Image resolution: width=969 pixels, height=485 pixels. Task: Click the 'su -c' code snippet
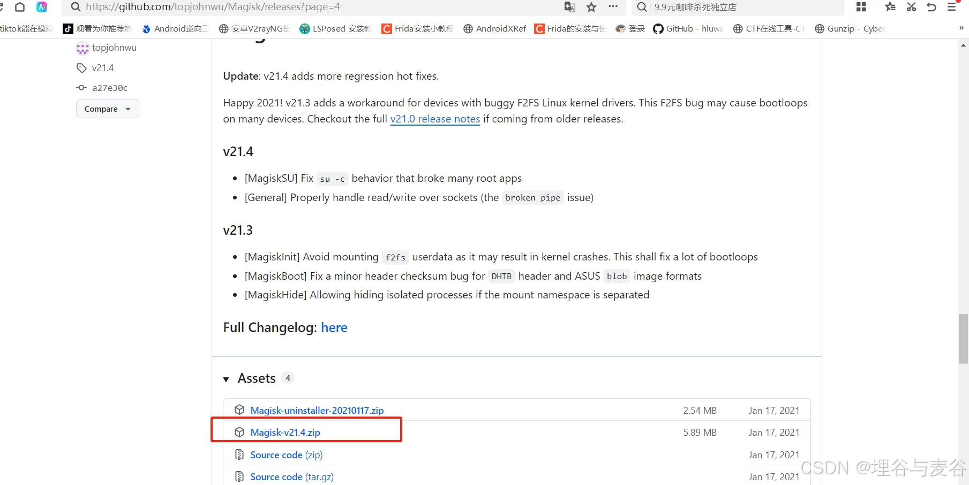tap(333, 179)
